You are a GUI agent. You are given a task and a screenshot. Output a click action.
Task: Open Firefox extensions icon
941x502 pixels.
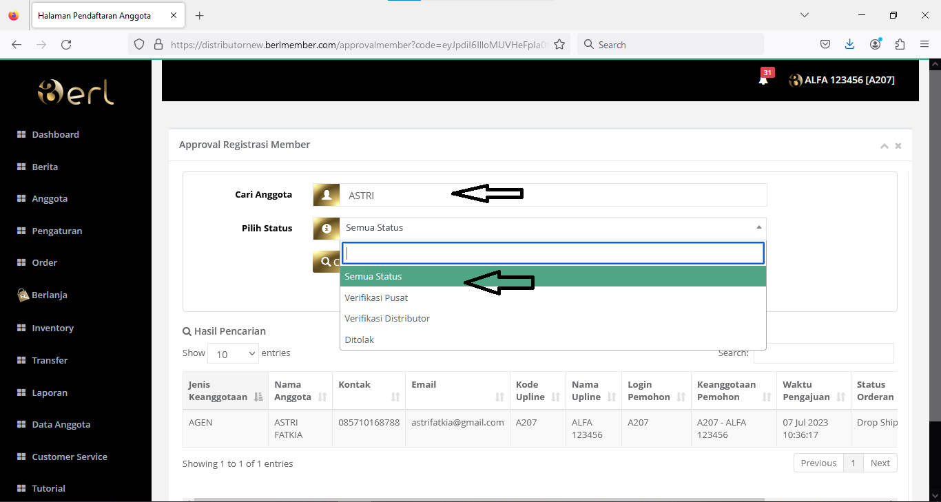tap(900, 45)
